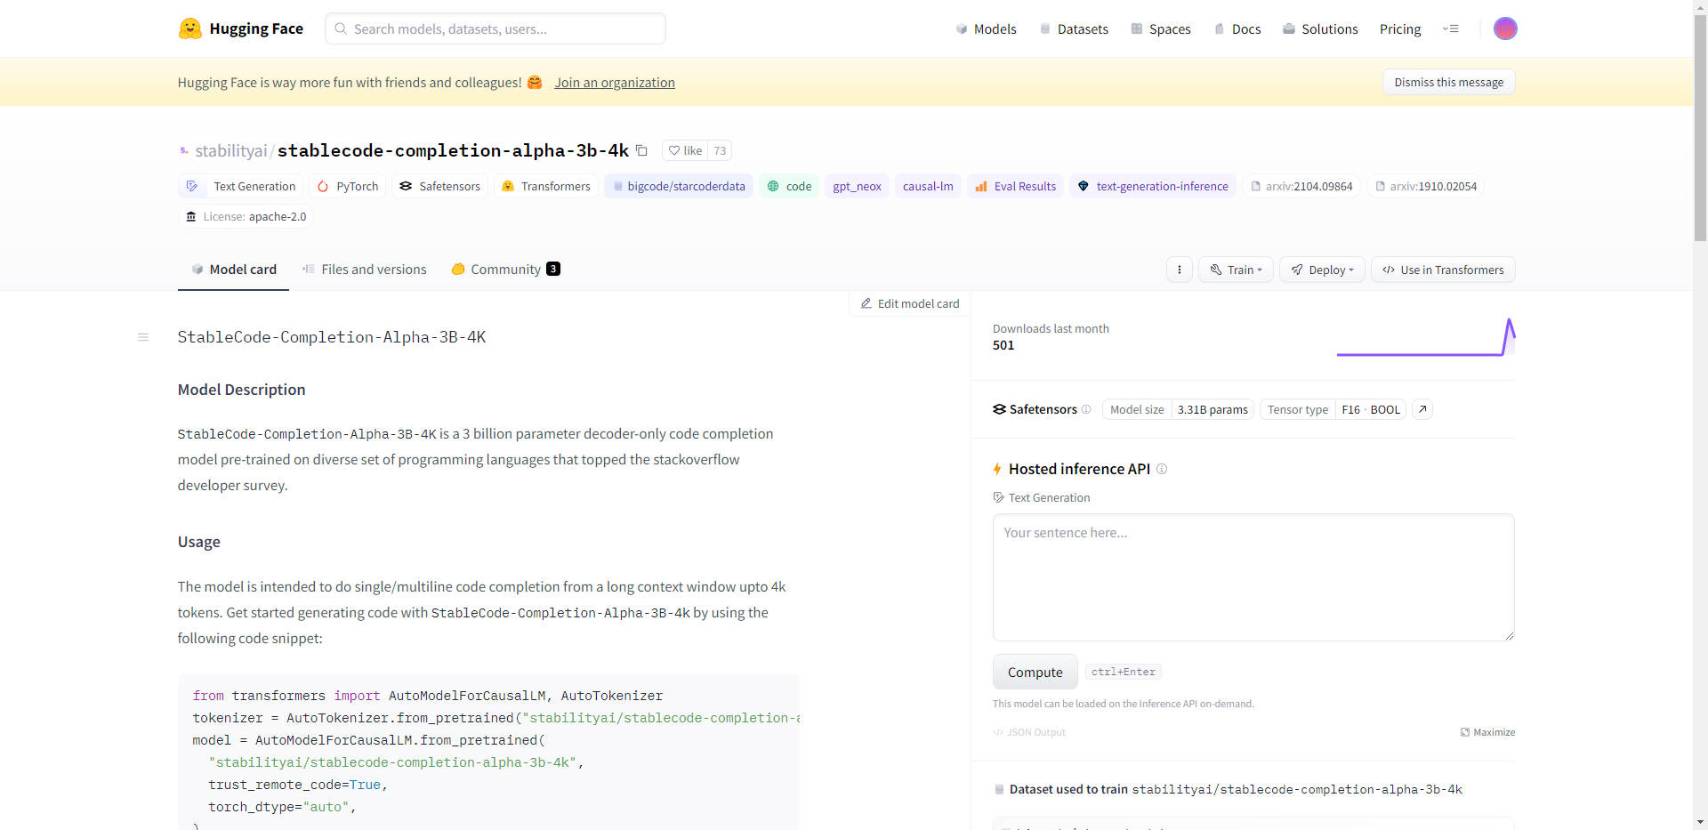Follow the Join an organization link

click(x=614, y=83)
